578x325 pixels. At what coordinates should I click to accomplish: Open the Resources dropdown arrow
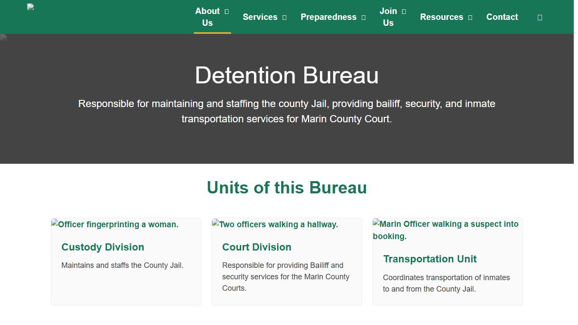[471, 17]
